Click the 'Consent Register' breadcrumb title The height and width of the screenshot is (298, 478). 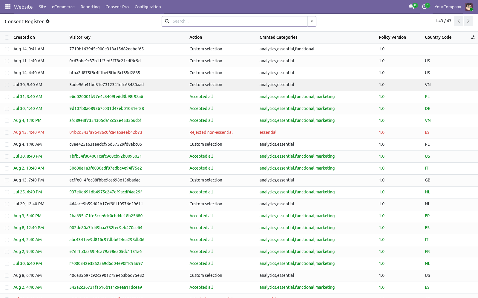click(24, 21)
